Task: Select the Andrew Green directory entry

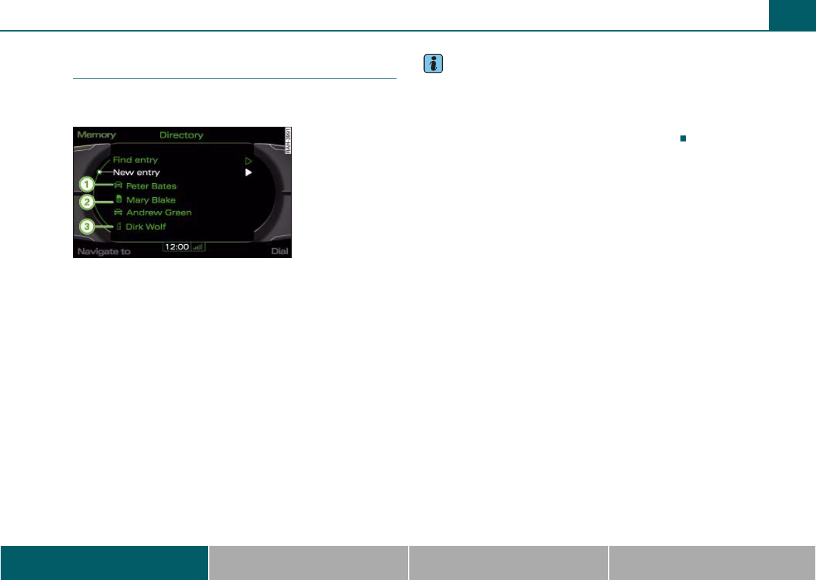Action: [x=159, y=213]
